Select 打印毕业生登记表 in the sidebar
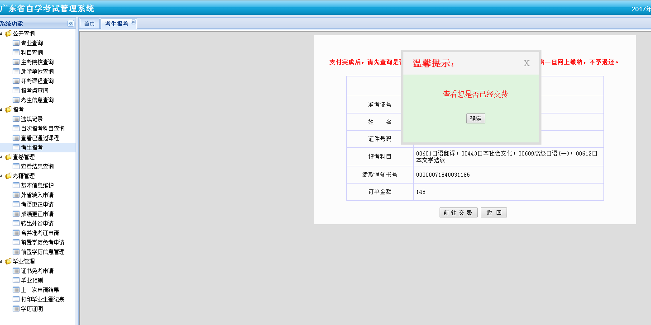The width and height of the screenshot is (651, 325). [x=43, y=299]
